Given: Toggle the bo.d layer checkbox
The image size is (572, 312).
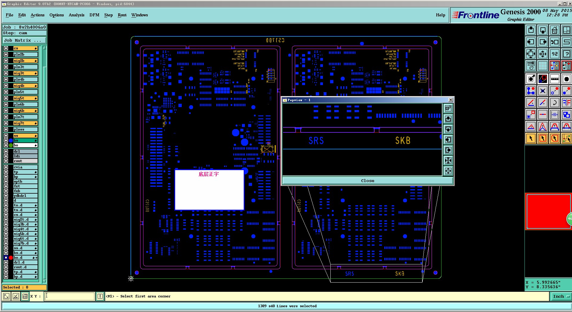Looking at the screenshot, I should pos(6,258).
